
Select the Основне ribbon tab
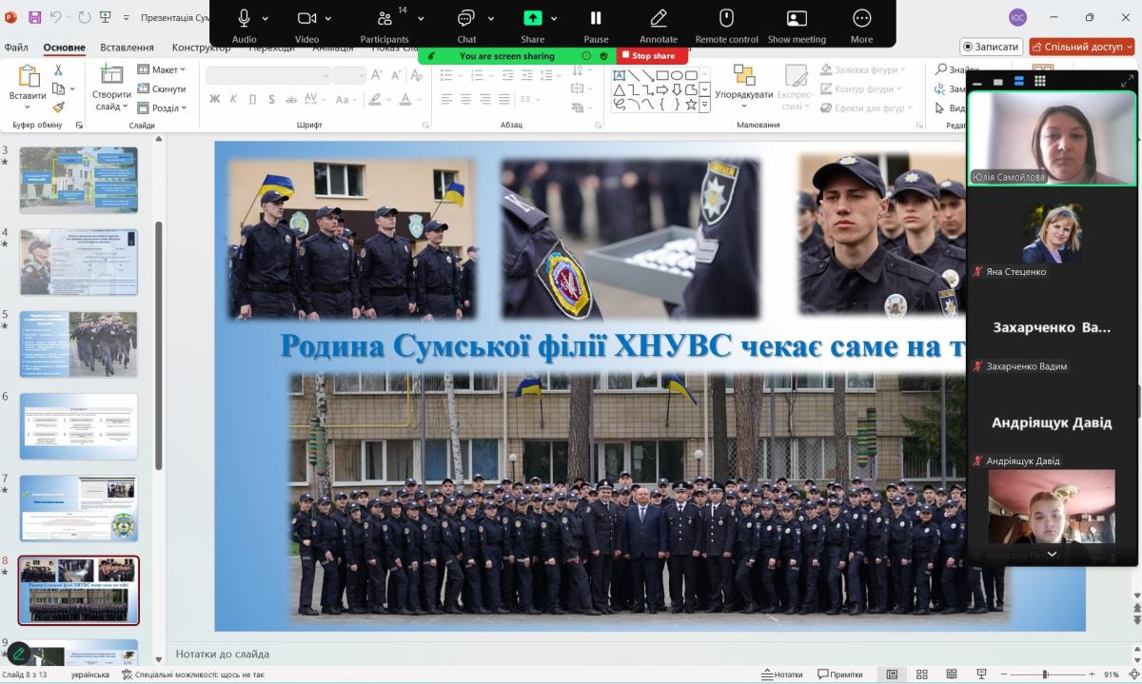pos(64,48)
